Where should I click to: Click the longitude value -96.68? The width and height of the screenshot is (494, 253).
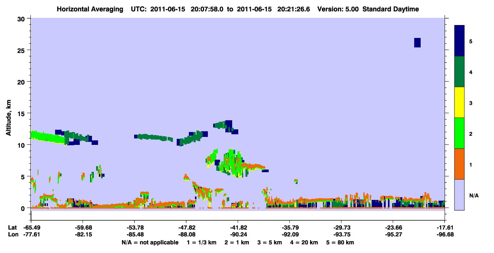pos(445,234)
